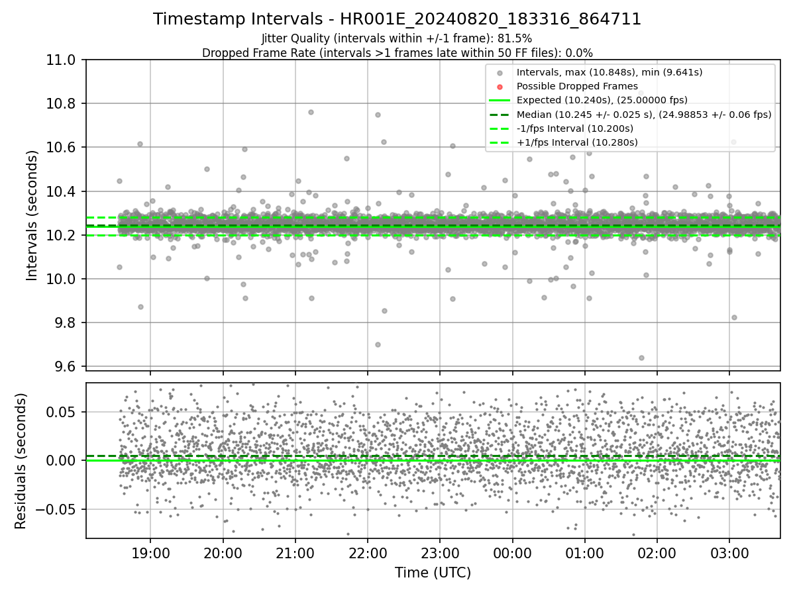The image size is (795, 596).
Task: Click the 21:00 time tick label
Action: 295,552
